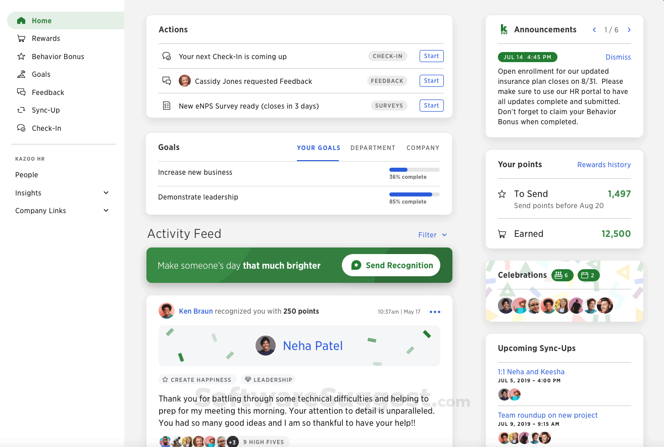Viewport: 664px width, 447px height.
Task: Click the Send Recognition button
Action: [x=391, y=265]
